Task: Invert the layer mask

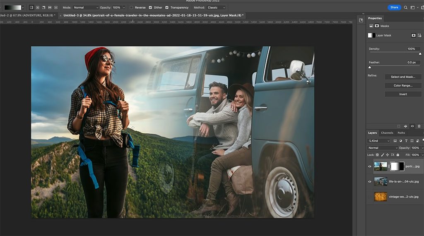Action: click(x=403, y=94)
